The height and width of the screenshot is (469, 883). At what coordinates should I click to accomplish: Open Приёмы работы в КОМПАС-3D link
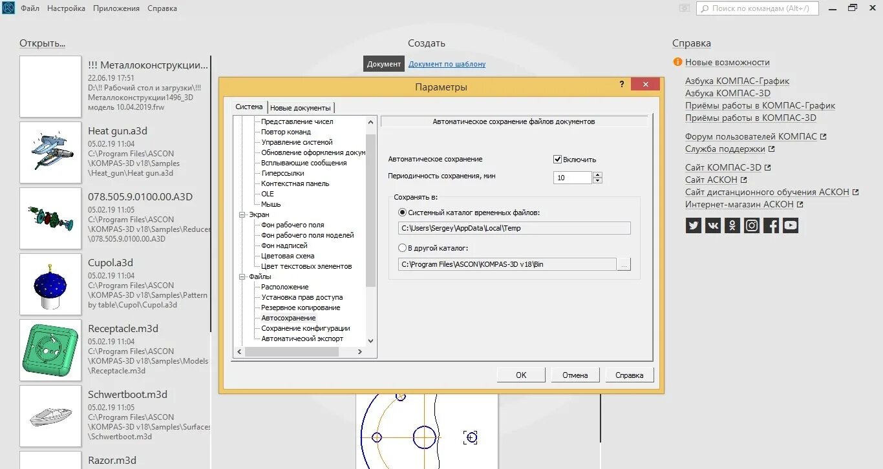point(750,118)
